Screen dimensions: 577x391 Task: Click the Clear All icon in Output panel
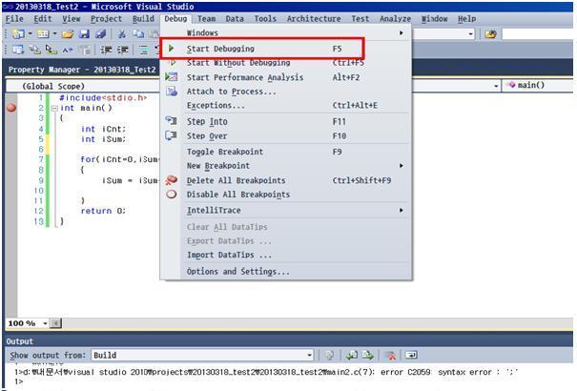pos(390,356)
